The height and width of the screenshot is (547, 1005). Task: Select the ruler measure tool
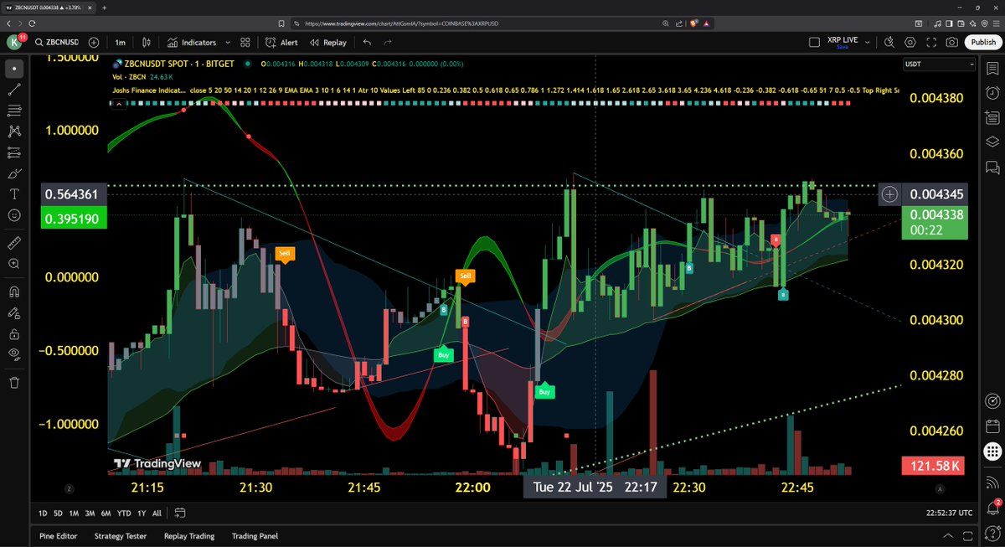pyautogui.click(x=13, y=243)
